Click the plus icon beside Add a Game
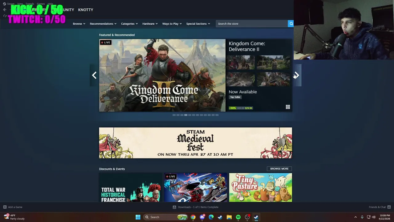 [x=5, y=207]
